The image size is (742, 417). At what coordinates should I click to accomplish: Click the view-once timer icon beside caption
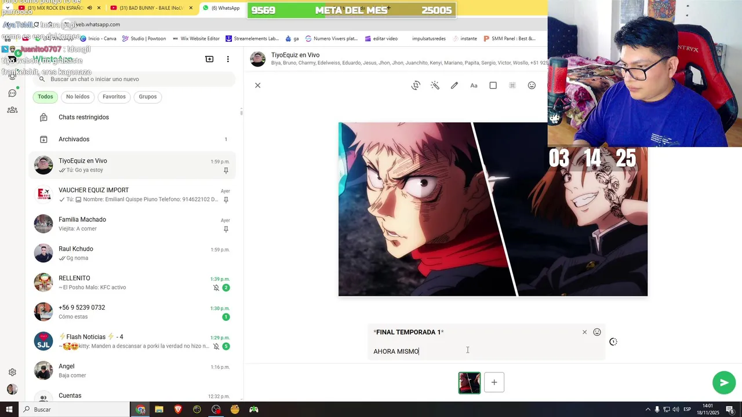point(613,342)
